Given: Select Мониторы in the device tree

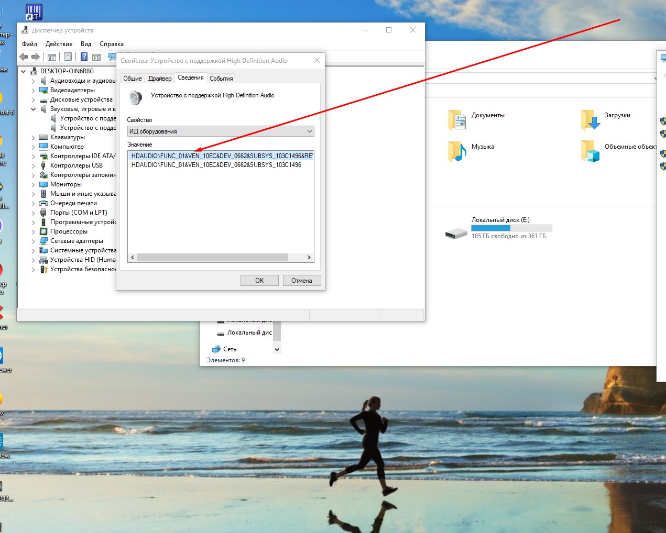Looking at the screenshot, I should tap(66, 184).
